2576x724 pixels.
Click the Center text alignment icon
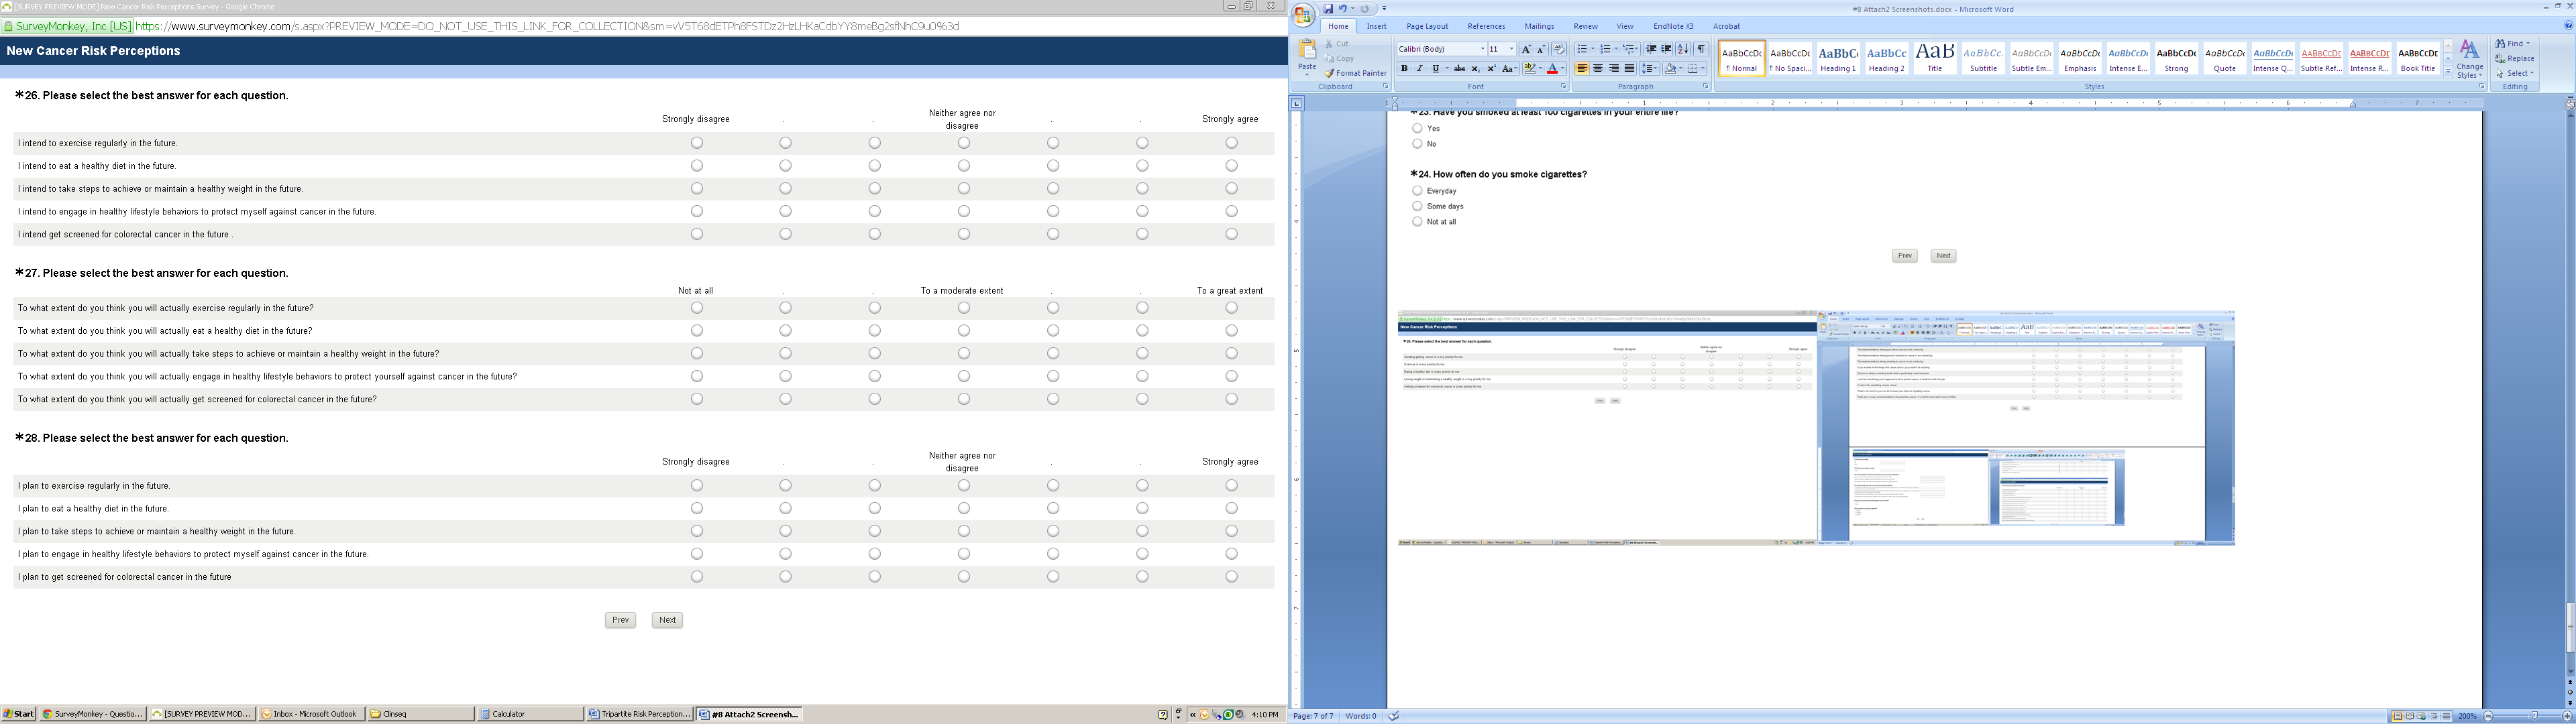1598,69
